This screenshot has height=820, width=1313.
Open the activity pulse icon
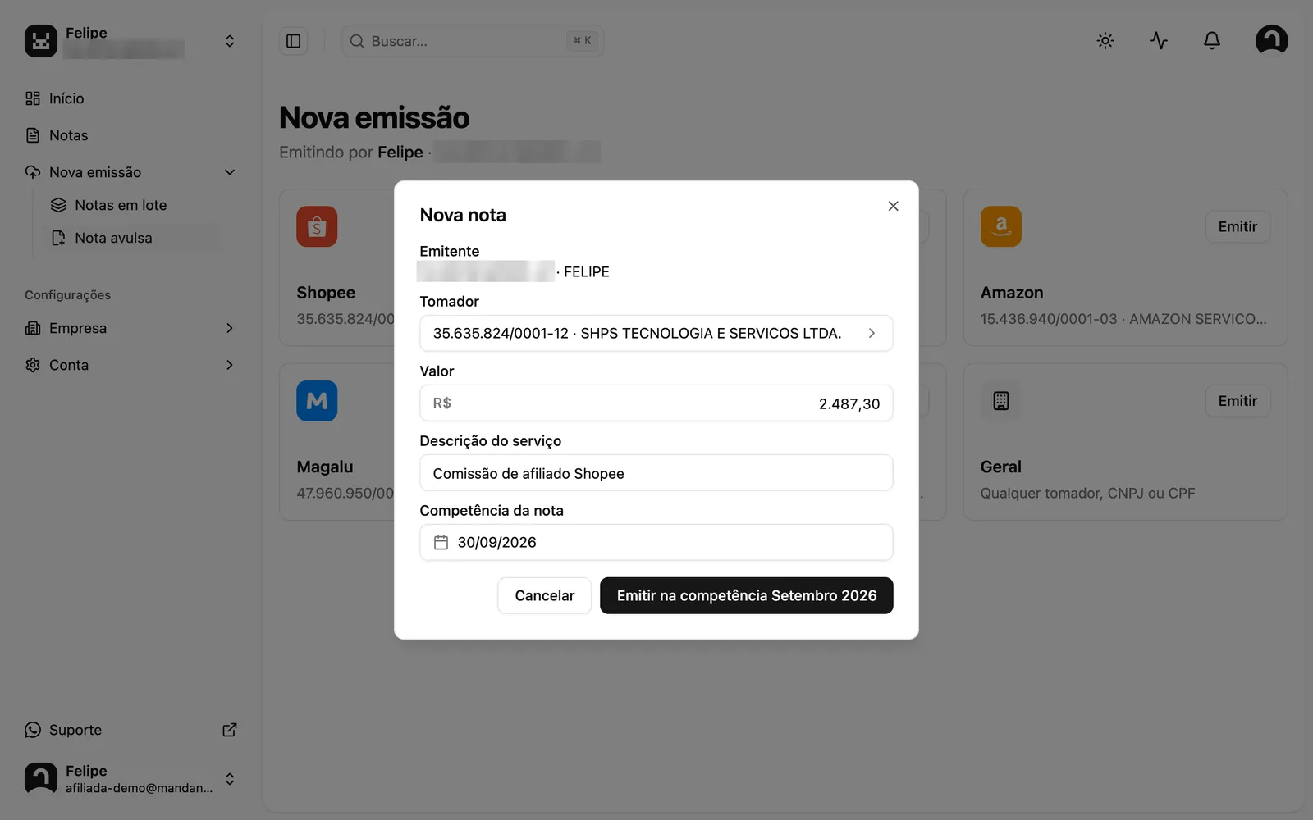tap(1159, 41)
